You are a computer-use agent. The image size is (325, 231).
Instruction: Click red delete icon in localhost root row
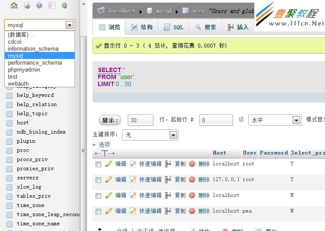click(192, 164)
